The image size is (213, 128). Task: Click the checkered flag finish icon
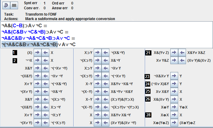pyautogui.click(x=14, y=5)
